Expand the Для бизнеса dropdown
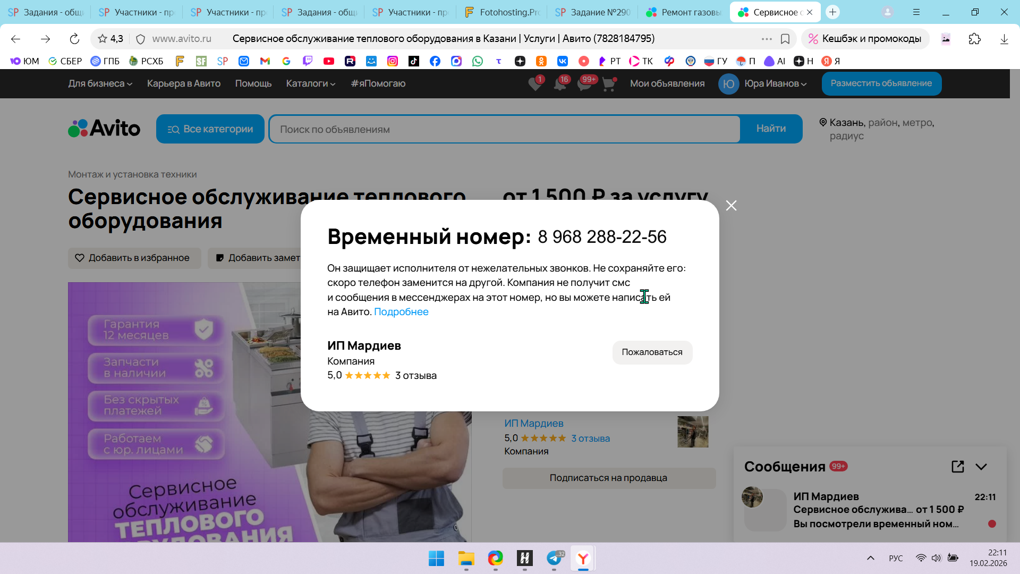 point(100,83)
